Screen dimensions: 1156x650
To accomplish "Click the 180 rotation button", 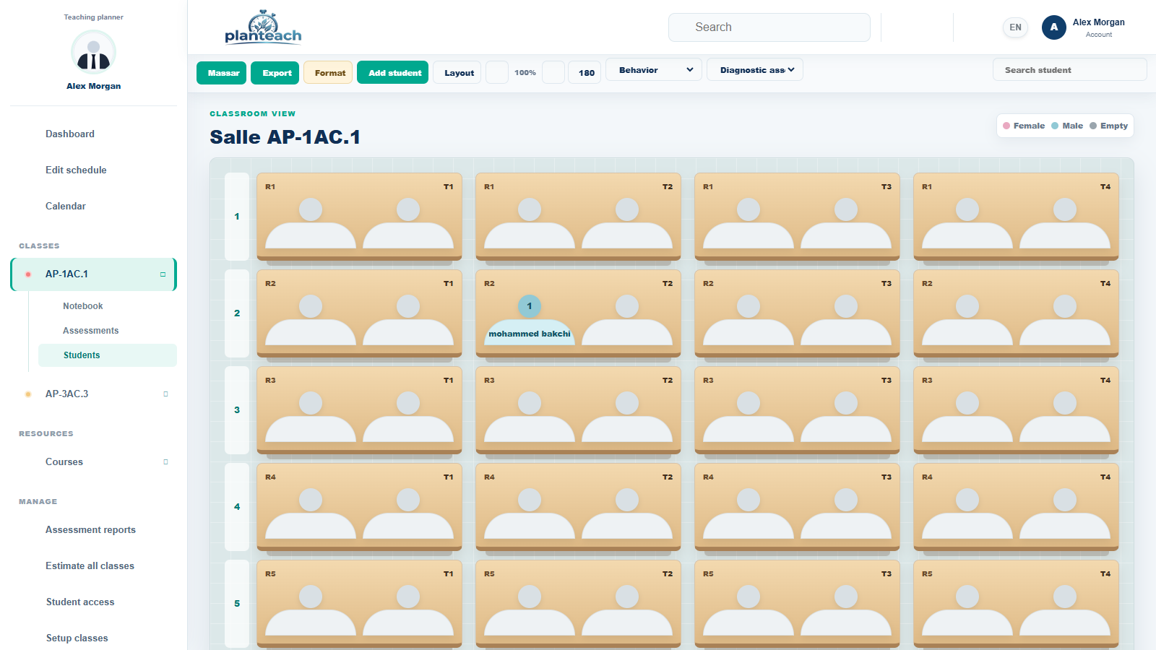I will pyautogui.click(x=585, y=73).
